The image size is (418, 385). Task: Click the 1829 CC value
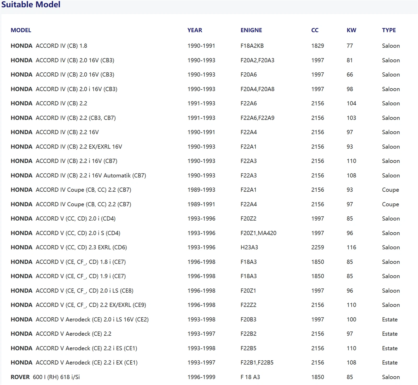[318, 46]
